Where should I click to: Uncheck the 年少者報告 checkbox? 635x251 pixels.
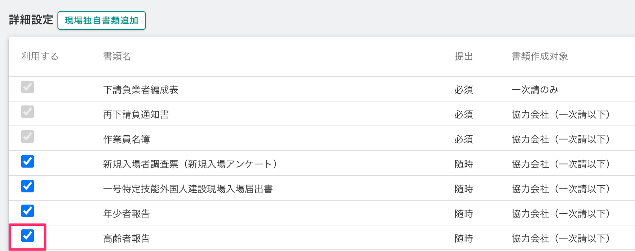[28, 211]
